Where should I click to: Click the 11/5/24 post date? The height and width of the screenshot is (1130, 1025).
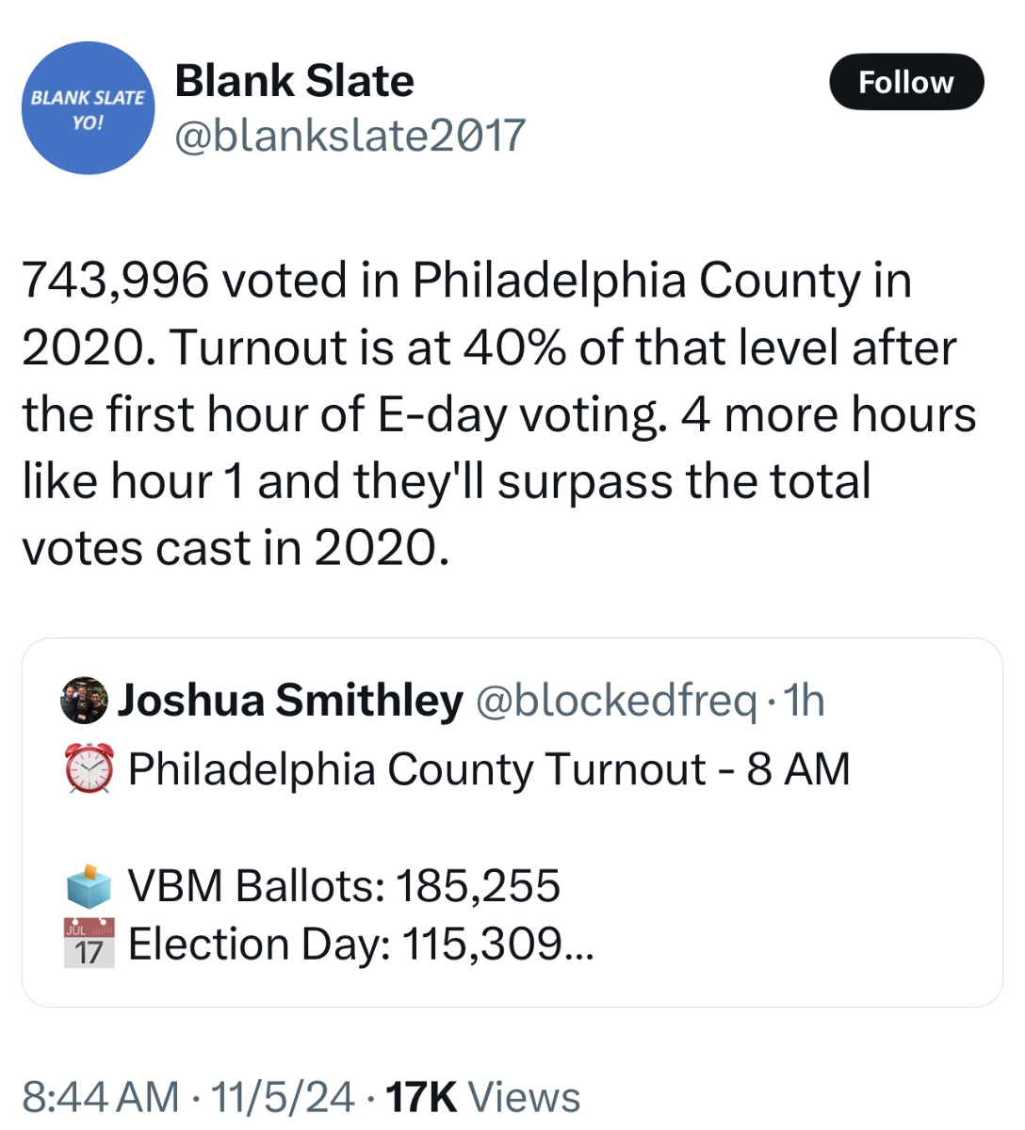283,1097
